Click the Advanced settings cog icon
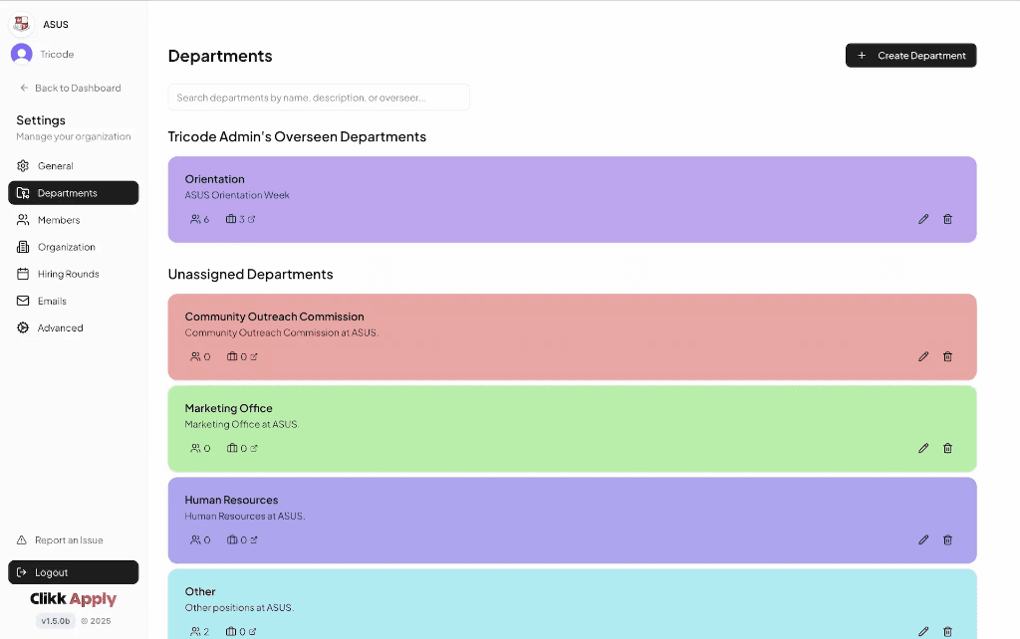Image resolution: width=1020 pixels, height=639 pixels. [22, 326]
